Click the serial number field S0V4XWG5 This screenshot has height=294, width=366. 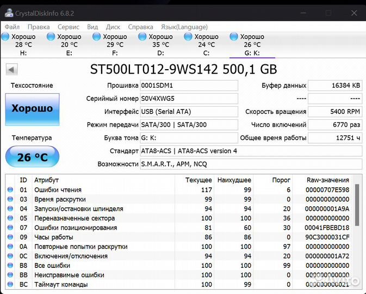189,99
